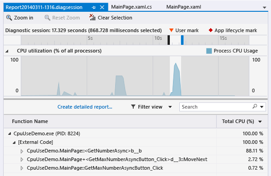Select the CpuUseDemo.exe (PID: 8224) row text
271x176 pixels.
click(47, 133)
